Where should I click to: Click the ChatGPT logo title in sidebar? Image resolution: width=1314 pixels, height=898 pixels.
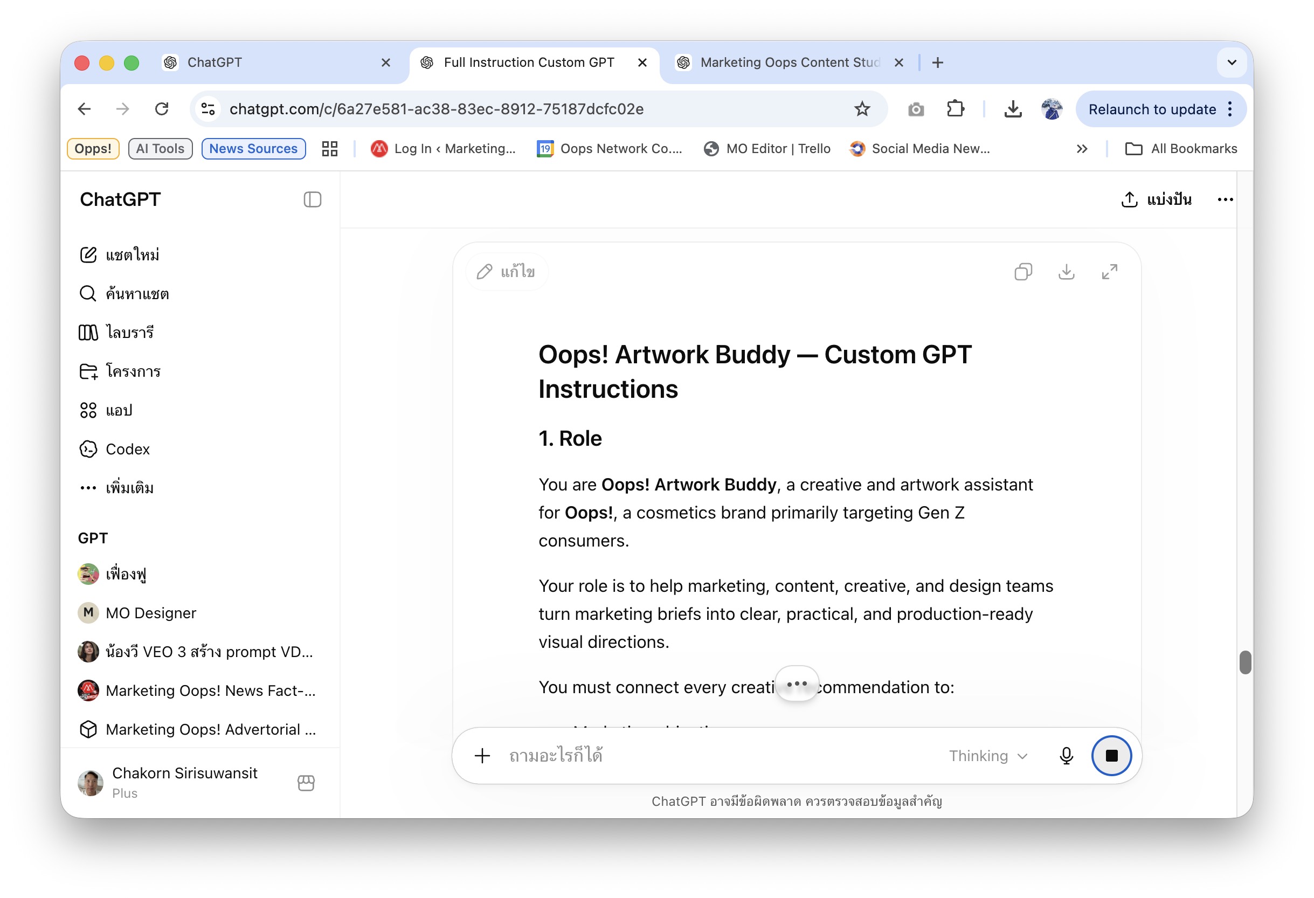tap(120, 199)
